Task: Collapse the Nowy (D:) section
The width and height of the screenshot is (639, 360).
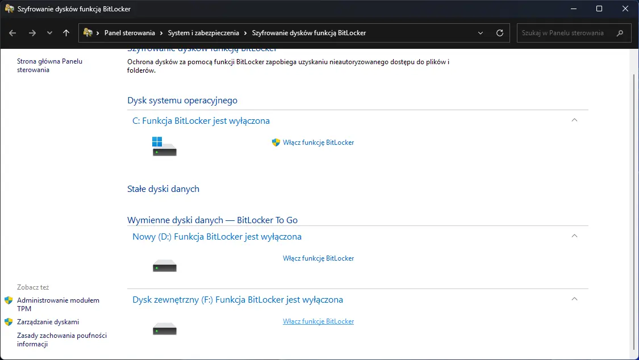Action: coord(574,236)
